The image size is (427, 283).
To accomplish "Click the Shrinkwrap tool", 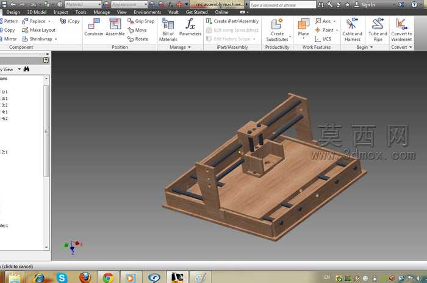I will coord(37,39).
